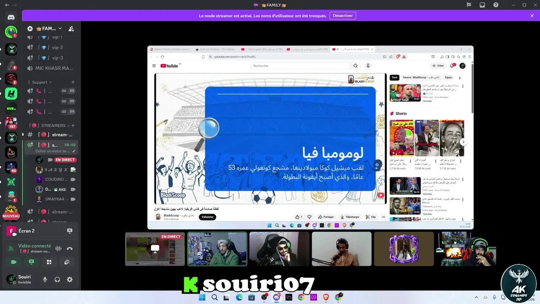The height and width of the screenshot is (304, 540).
Task: Click YouTube voice search microphone in stream
Action: pos(368,65)
